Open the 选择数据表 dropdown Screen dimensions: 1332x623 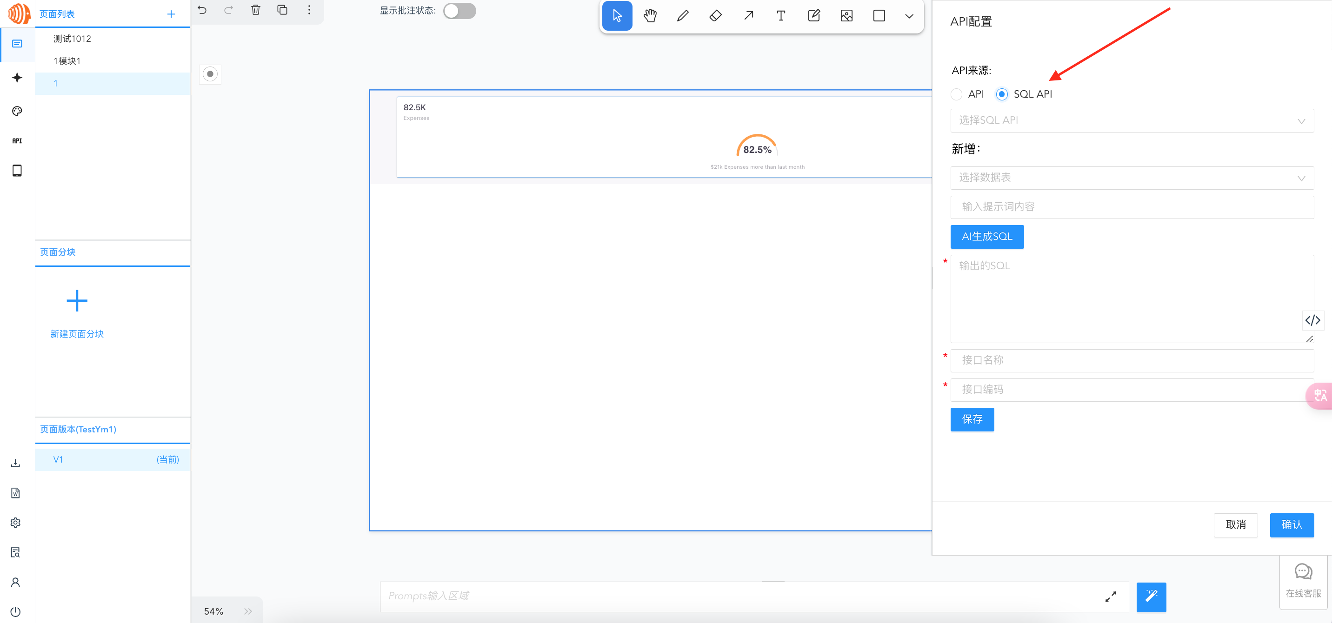(1132, 178)
